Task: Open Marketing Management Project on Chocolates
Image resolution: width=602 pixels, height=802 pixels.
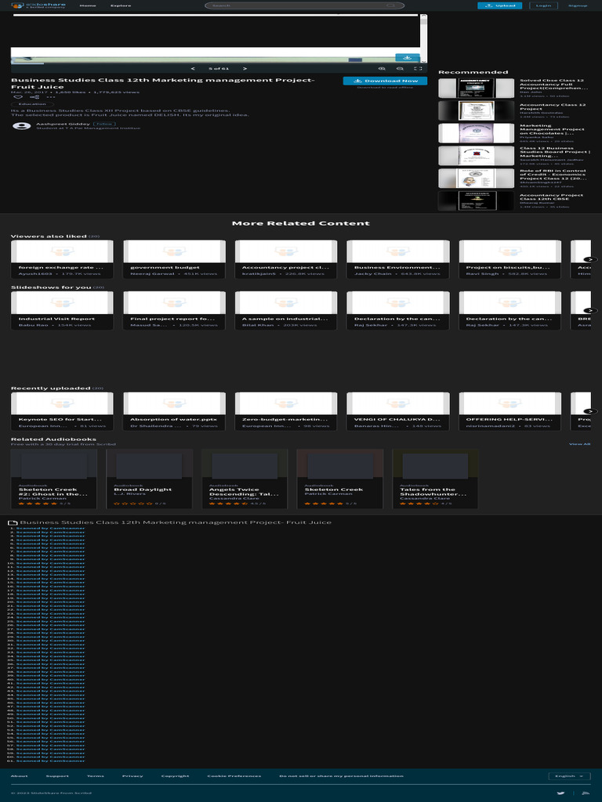Action: [x=513, y=133]
